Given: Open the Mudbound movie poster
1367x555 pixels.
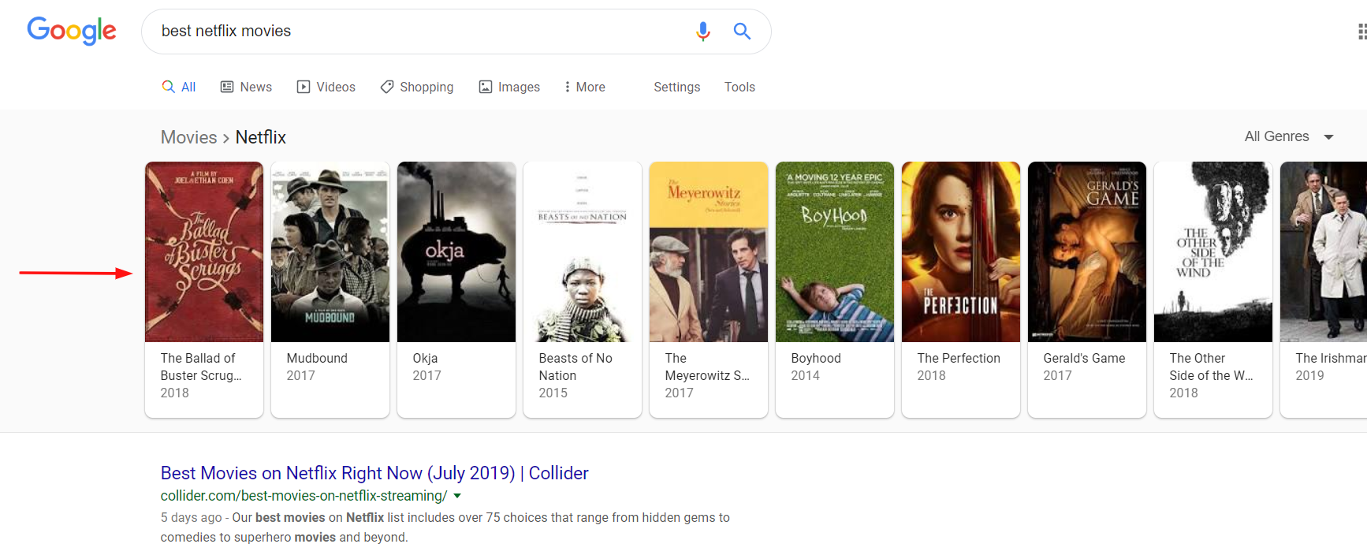Looking at the screenshot, I should [x=330, y=252].
